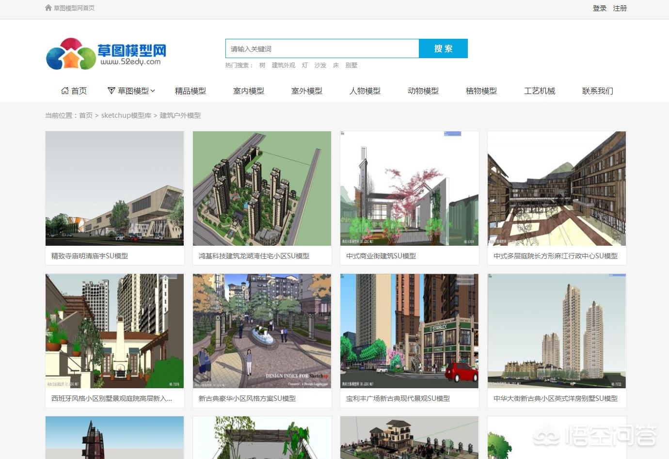Open thumbnail of 宝利丰广场新古典现代景观SU模型

[x=410, y=331]
